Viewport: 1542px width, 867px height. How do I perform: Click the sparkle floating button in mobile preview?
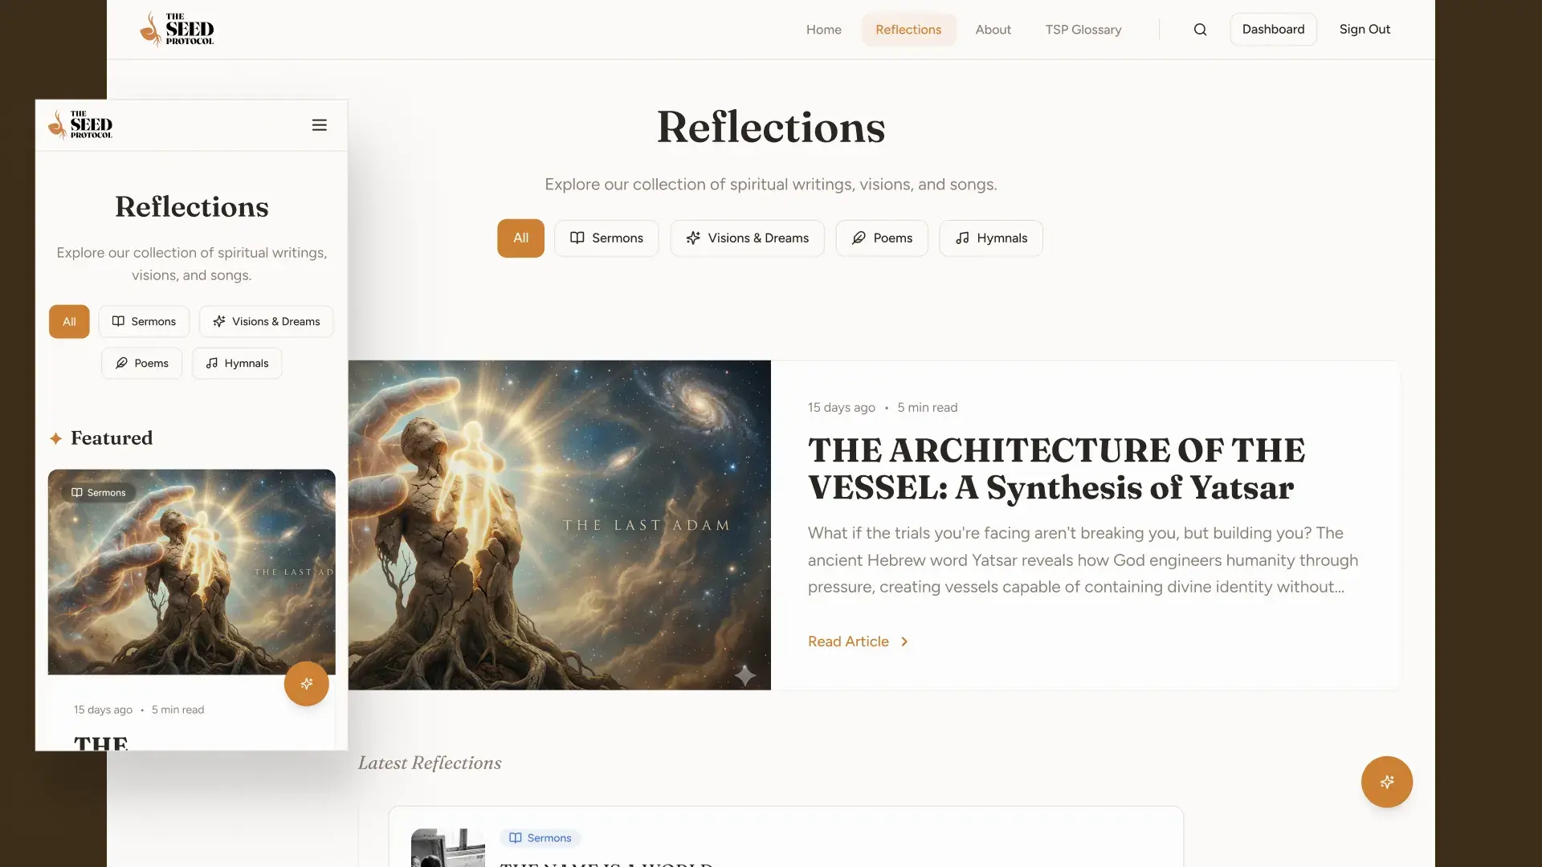click(306, 683)
